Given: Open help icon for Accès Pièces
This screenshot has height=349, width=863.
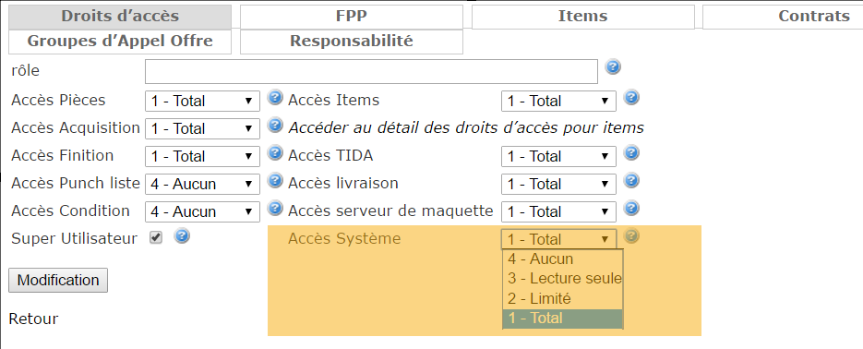Looking at the screenshot, I should [x=275, y=98].
